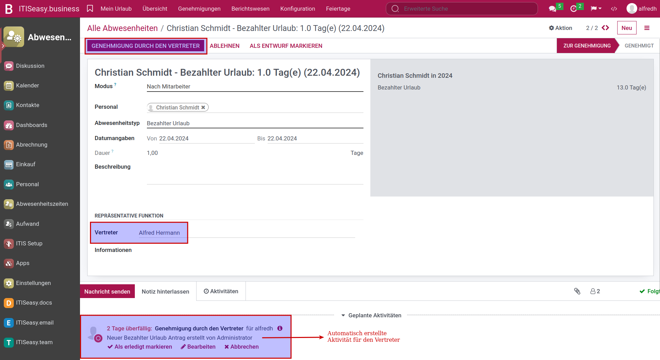Toggle the Folgt follow status
660x360 pixels.
[x=650, y=291]
